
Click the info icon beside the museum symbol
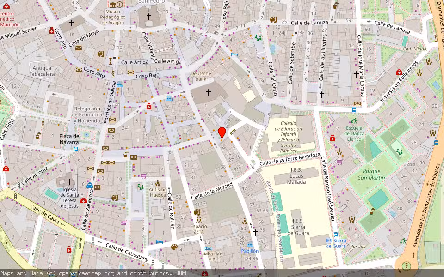120,5
